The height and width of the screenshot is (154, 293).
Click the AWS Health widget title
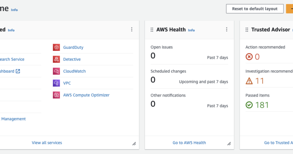pyautogui.click(x=171, y=30)
